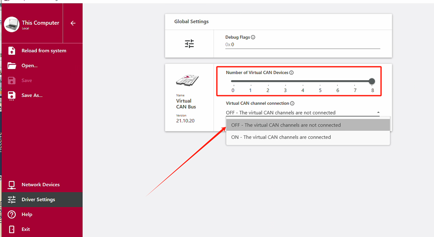Click the Save As... label
The height and width of the screenshot is (237, 434).
pos(32,95)
